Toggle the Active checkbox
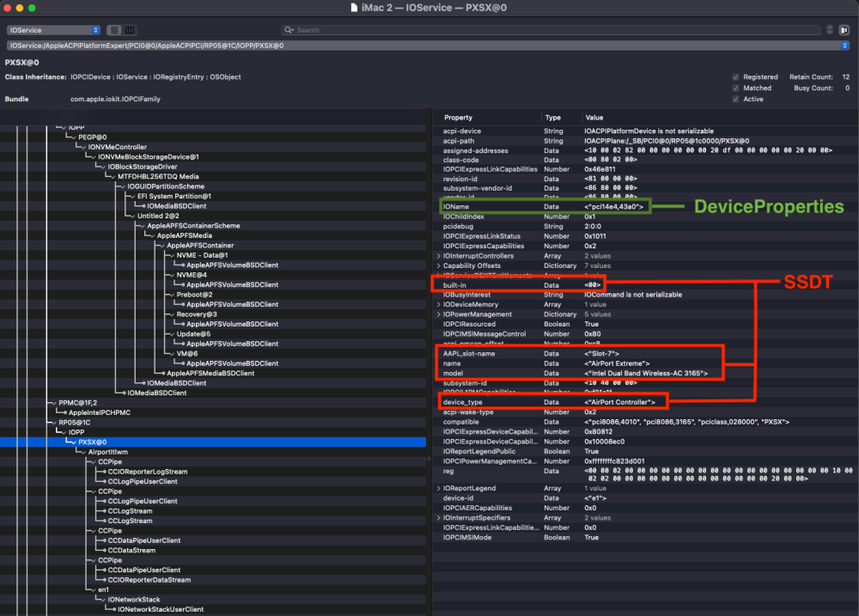Image resolution: width=859 pixels, height=616 pixels. [x=736, y=99]
